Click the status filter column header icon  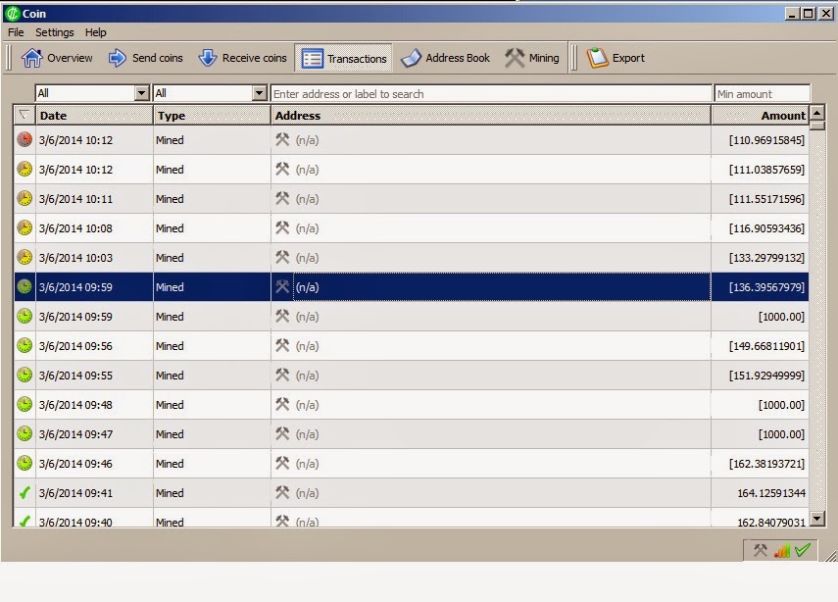click(x=25, y=115)
